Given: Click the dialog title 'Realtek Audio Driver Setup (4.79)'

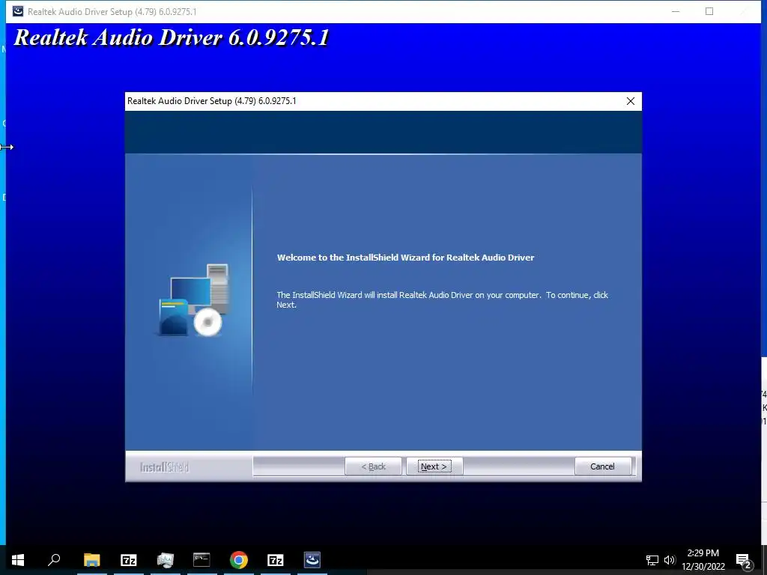Looking at the screenshot, I should pyautogui.click(x=211, y=101).
